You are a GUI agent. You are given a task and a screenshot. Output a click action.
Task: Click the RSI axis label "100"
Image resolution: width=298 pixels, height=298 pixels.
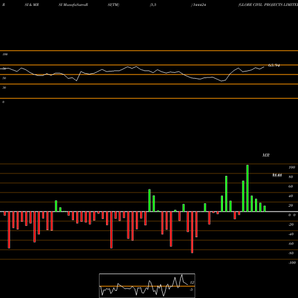click(5, 54)
